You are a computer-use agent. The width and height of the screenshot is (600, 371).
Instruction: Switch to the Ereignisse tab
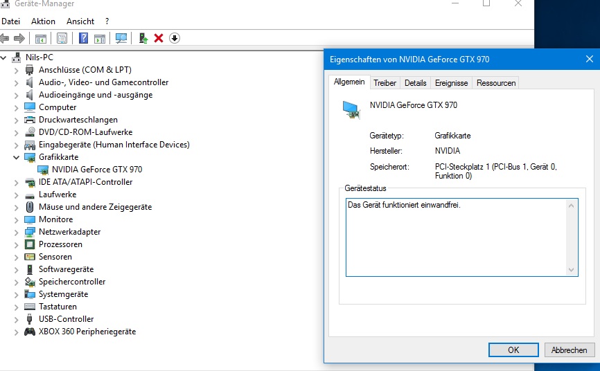pyautogui.click(x=451, y=83)
